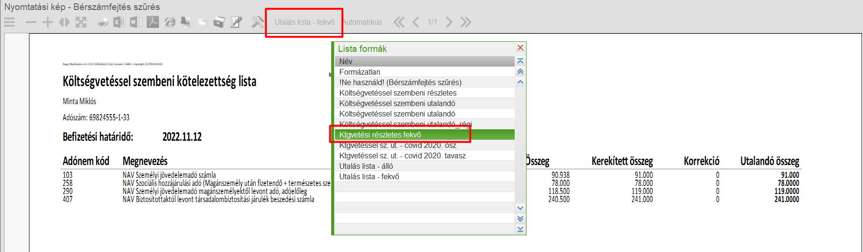Image resolution: width=863 pixels, height=252 pixels.
Task: Click the Név column header
Action: [424, 61]
